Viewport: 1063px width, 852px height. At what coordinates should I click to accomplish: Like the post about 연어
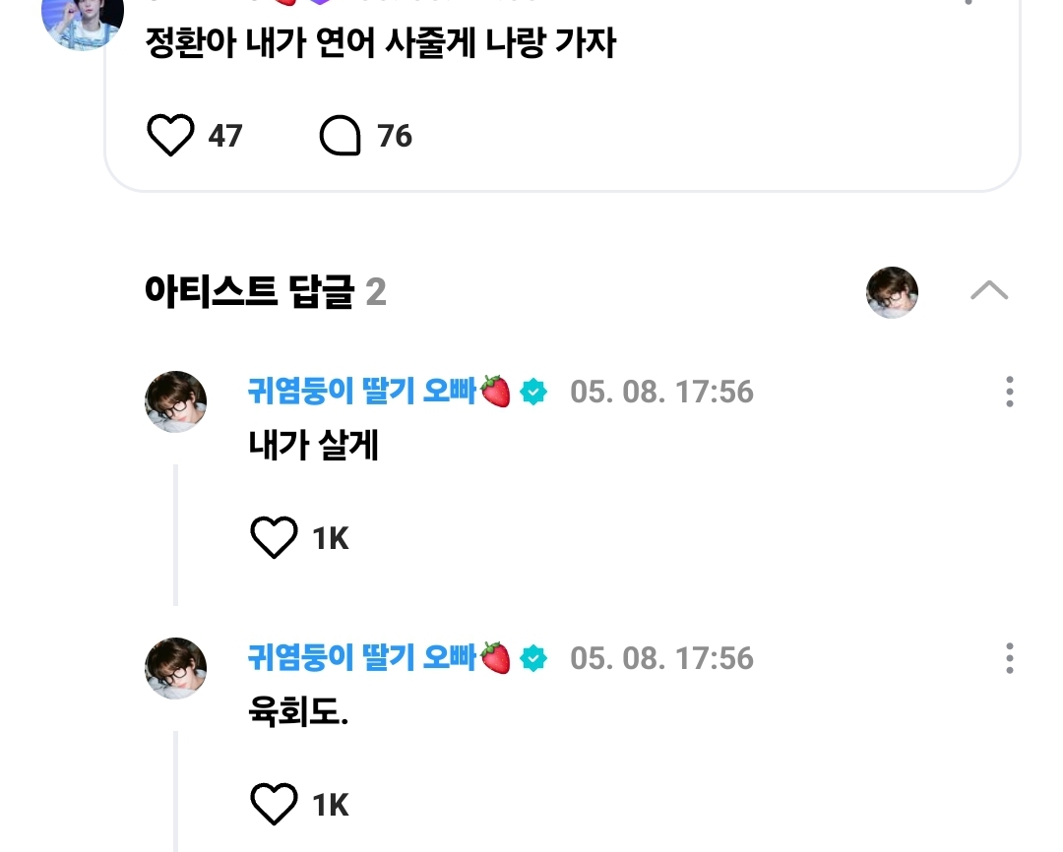pos(170,136)
